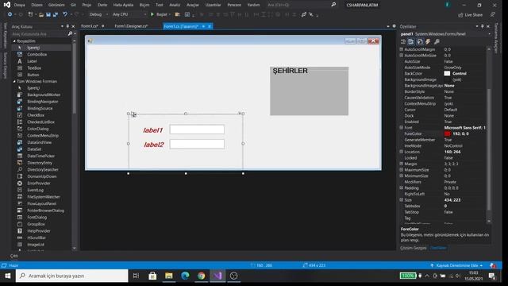
Task: Click the Property Pages wrench icon
Action: 437,41
